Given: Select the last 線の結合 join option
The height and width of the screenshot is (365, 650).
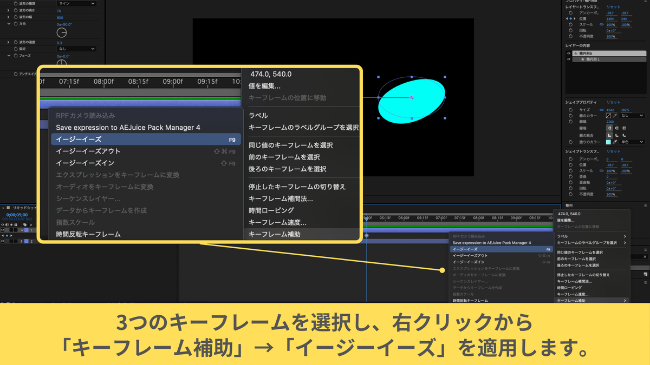Looking at the screenshot, I should pyautogui.click(x=624, y=135).
